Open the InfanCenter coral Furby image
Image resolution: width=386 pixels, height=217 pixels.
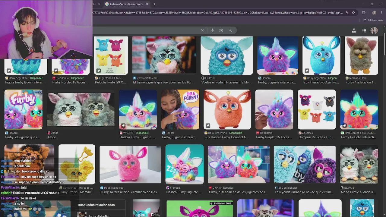[x=359, y=109]
